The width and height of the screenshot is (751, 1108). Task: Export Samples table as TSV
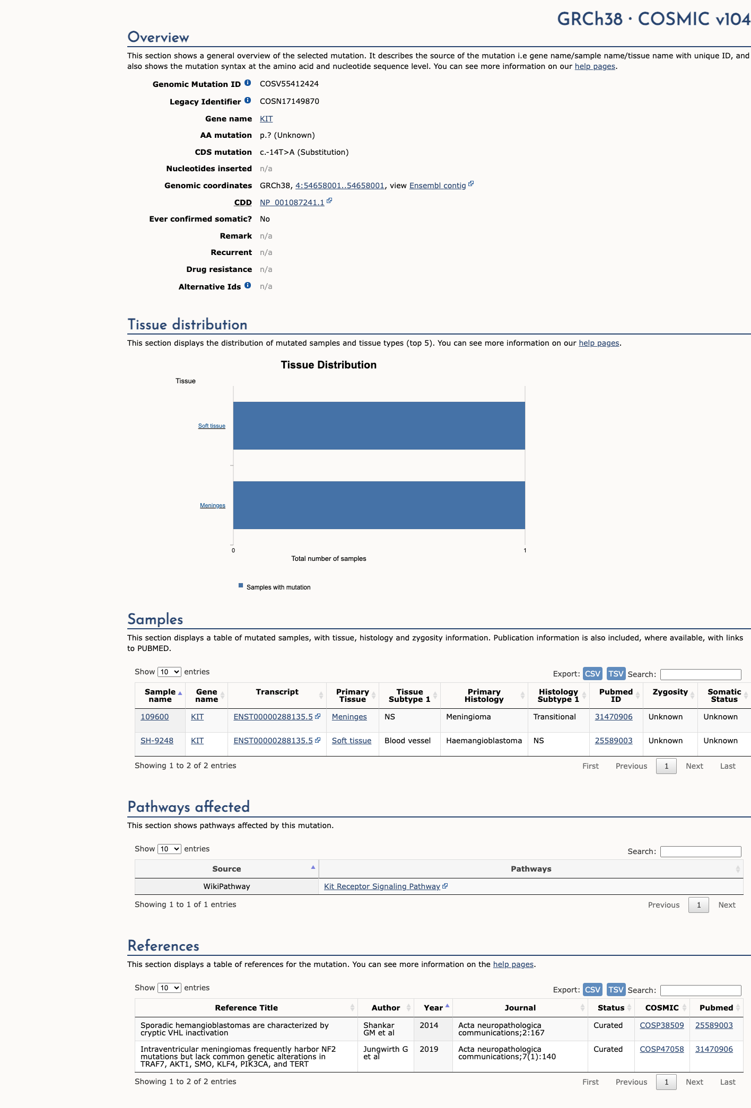[616, 673]
